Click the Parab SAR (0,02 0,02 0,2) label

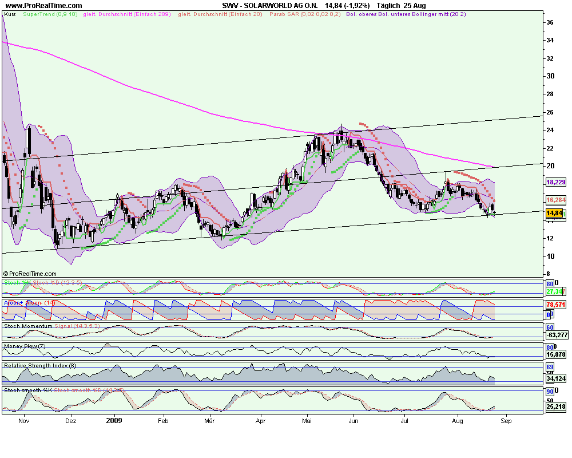click(x=305, y=14)
